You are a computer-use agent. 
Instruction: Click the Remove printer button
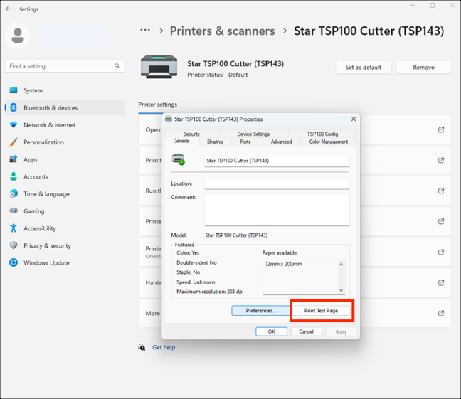423,68
